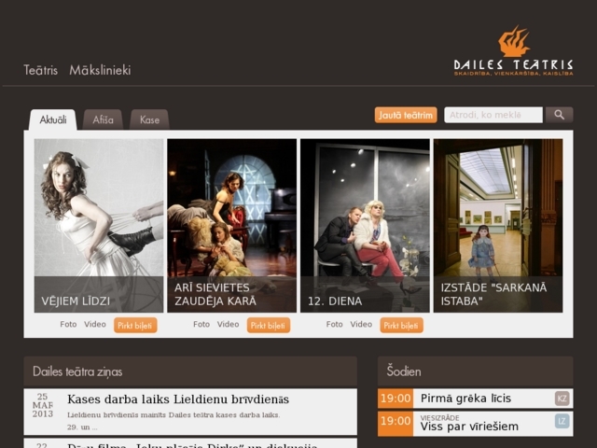
Task: Open the Teātris menu
Action: (40, 70)
